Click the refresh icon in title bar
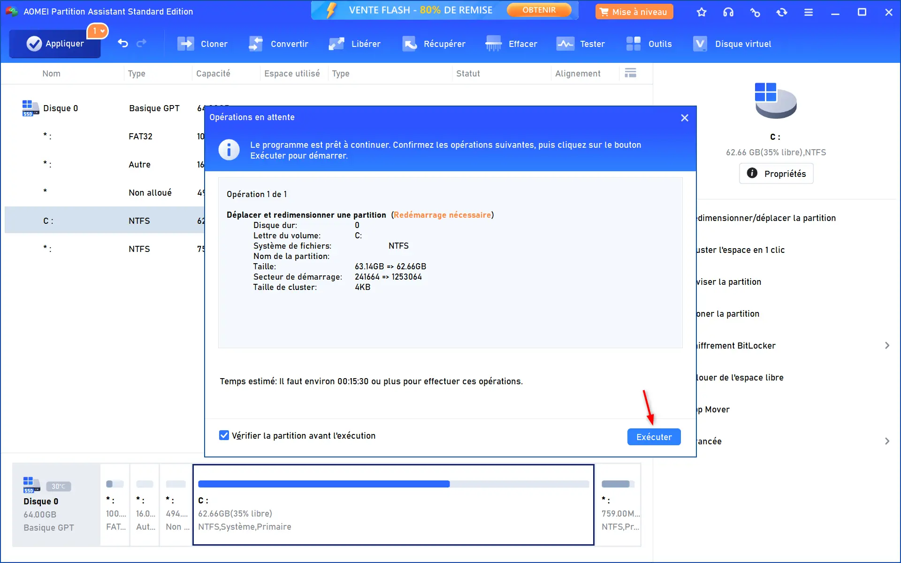The width and height of the screenshot is (901, 563). tap(782, 12)
